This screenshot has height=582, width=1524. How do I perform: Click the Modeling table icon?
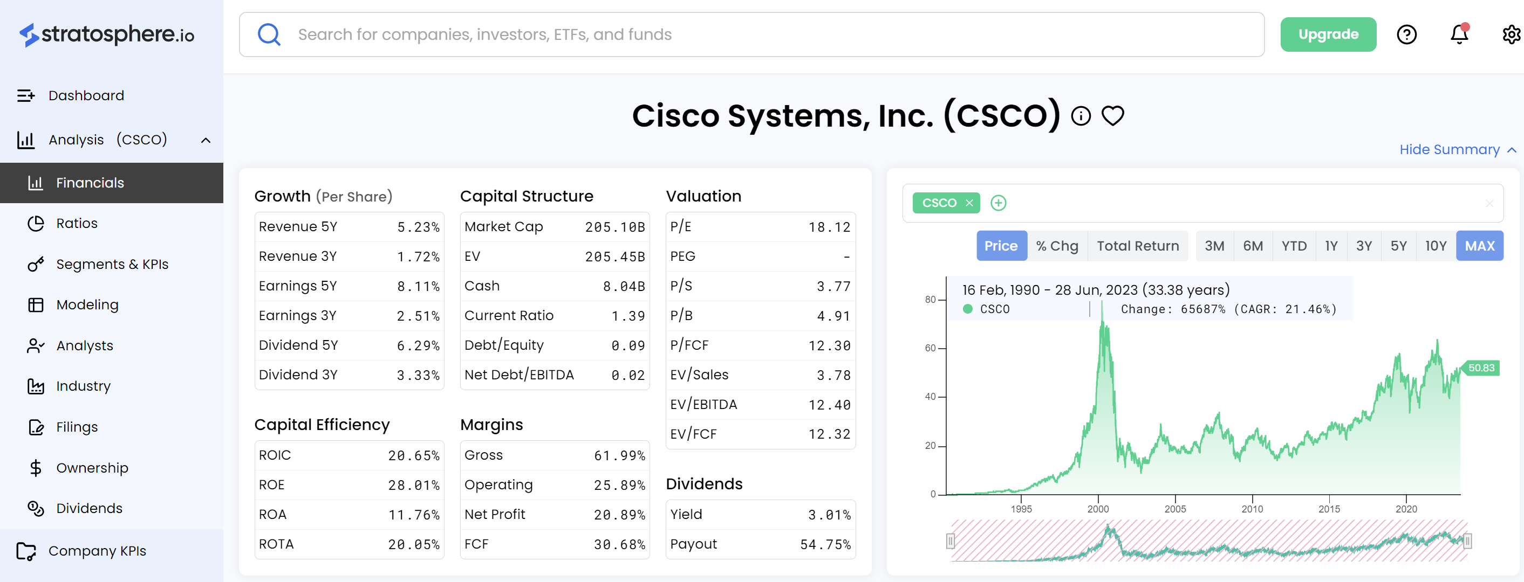[36, 305]
